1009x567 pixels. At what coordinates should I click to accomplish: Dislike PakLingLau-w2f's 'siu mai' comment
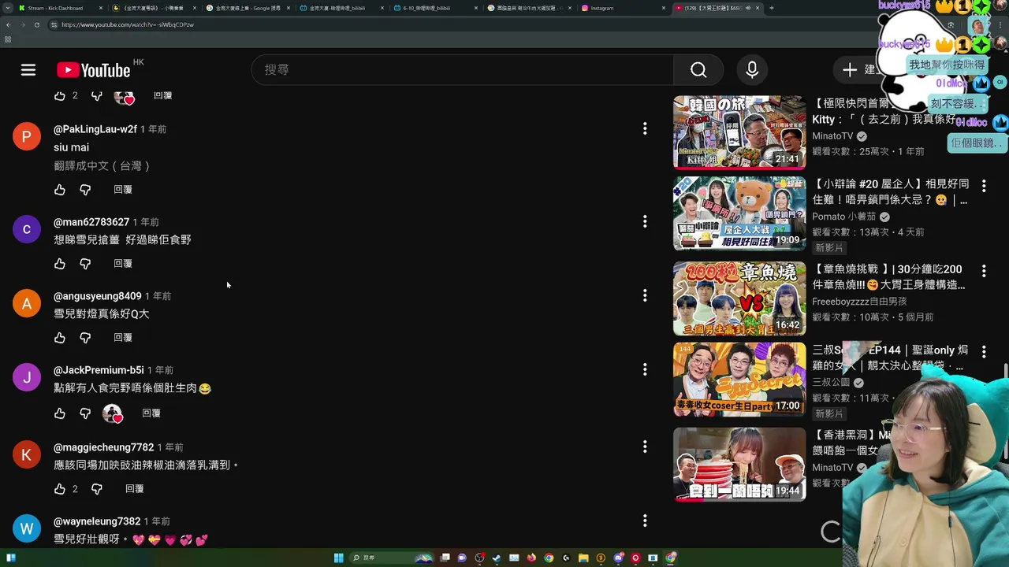(x=85, y=190)
